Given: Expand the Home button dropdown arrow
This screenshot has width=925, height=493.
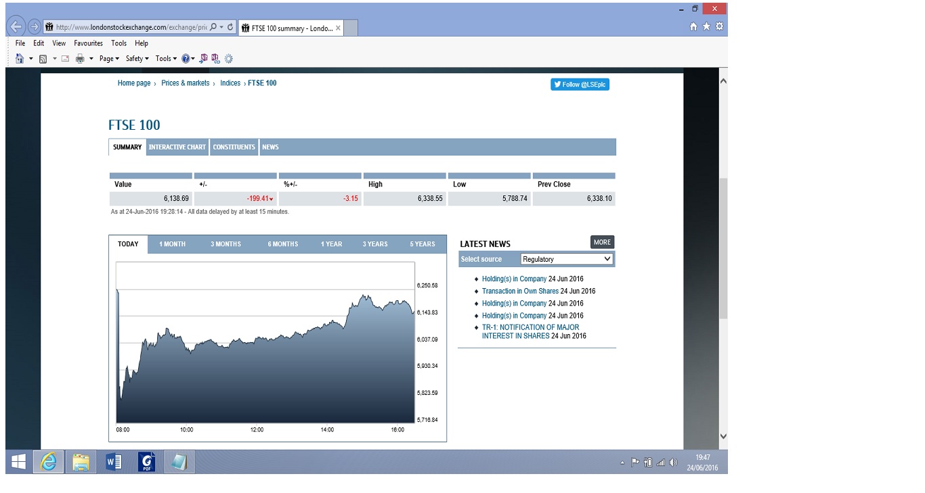Looking at the screenshot, I should click(30, 59).
